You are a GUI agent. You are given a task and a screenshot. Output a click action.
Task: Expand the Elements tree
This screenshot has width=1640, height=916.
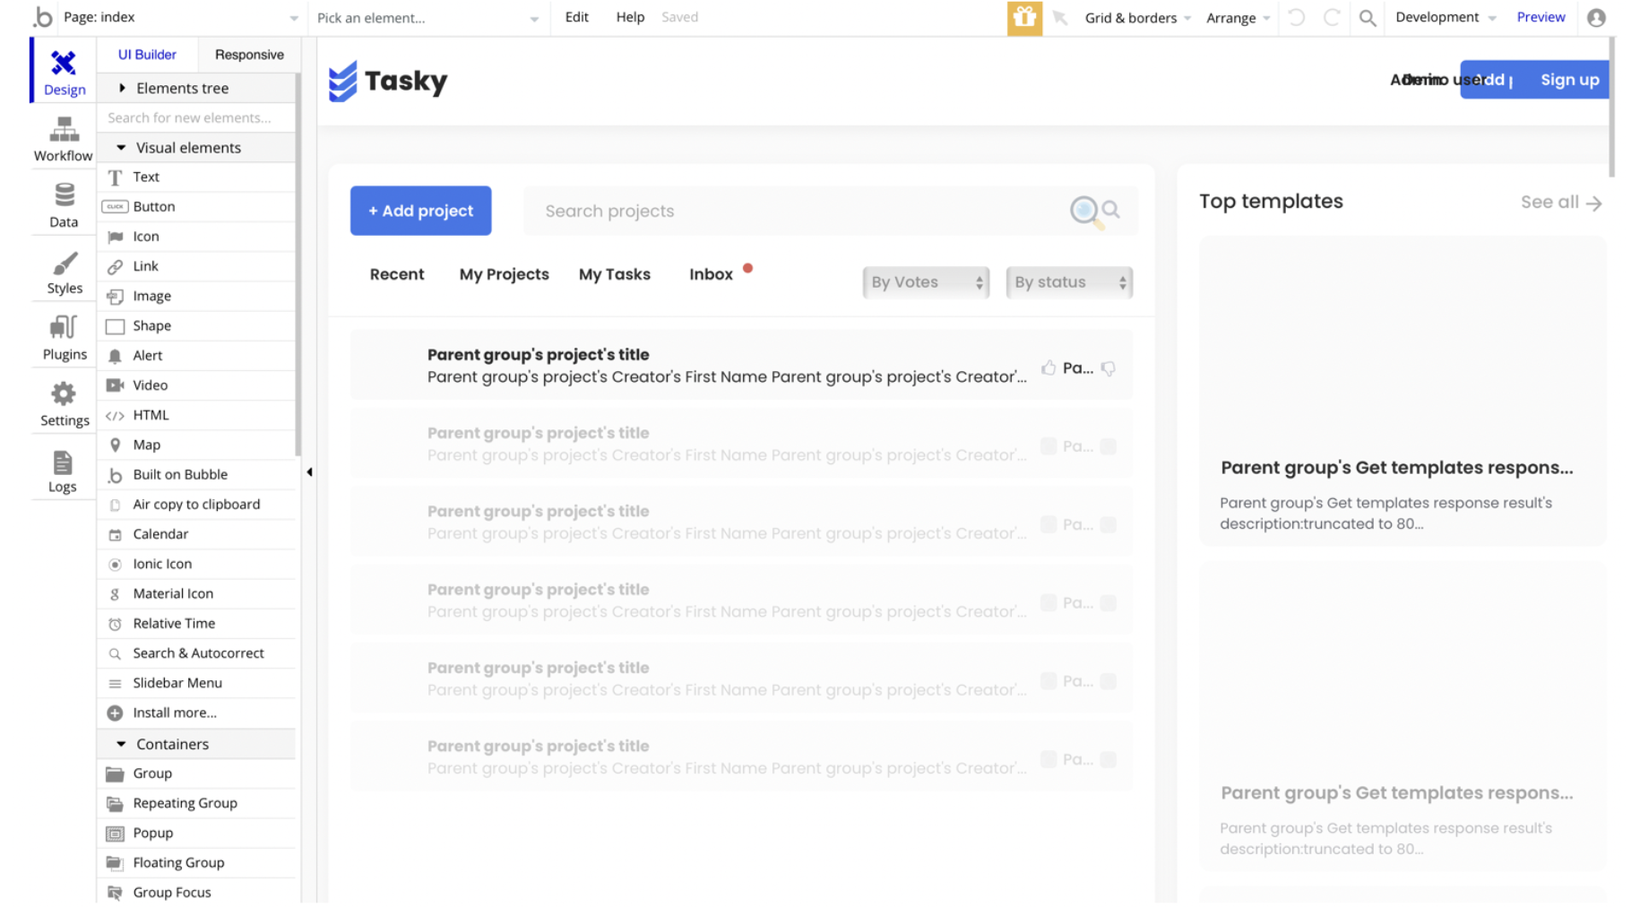123,88
